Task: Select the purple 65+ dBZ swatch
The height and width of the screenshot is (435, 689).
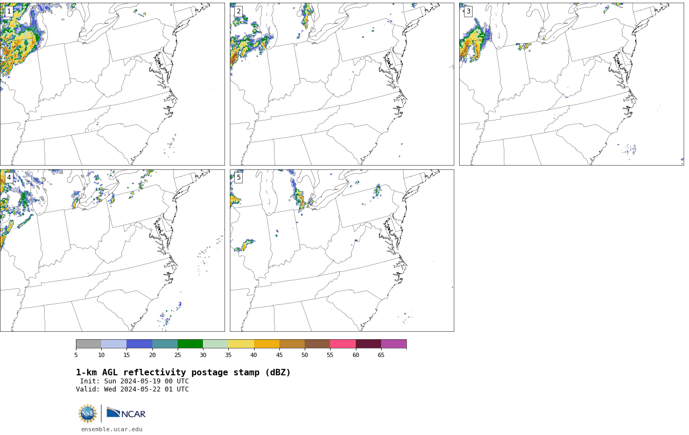Action: point(393,344)
